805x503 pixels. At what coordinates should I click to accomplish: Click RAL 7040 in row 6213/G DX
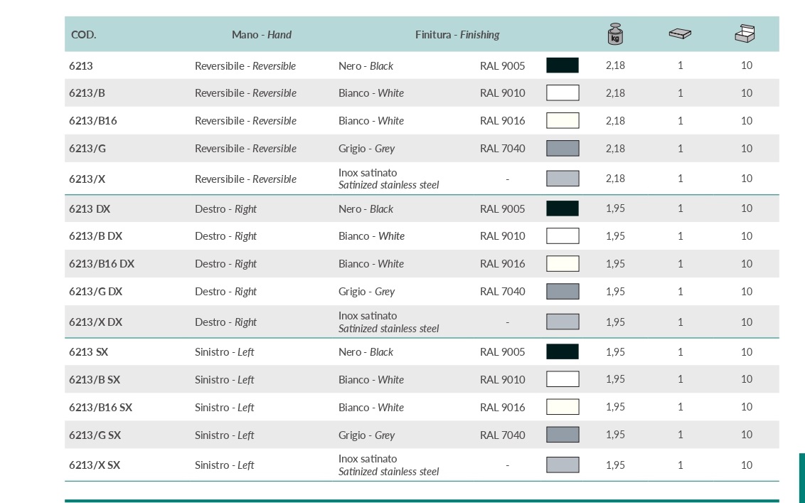pos(502,292)
